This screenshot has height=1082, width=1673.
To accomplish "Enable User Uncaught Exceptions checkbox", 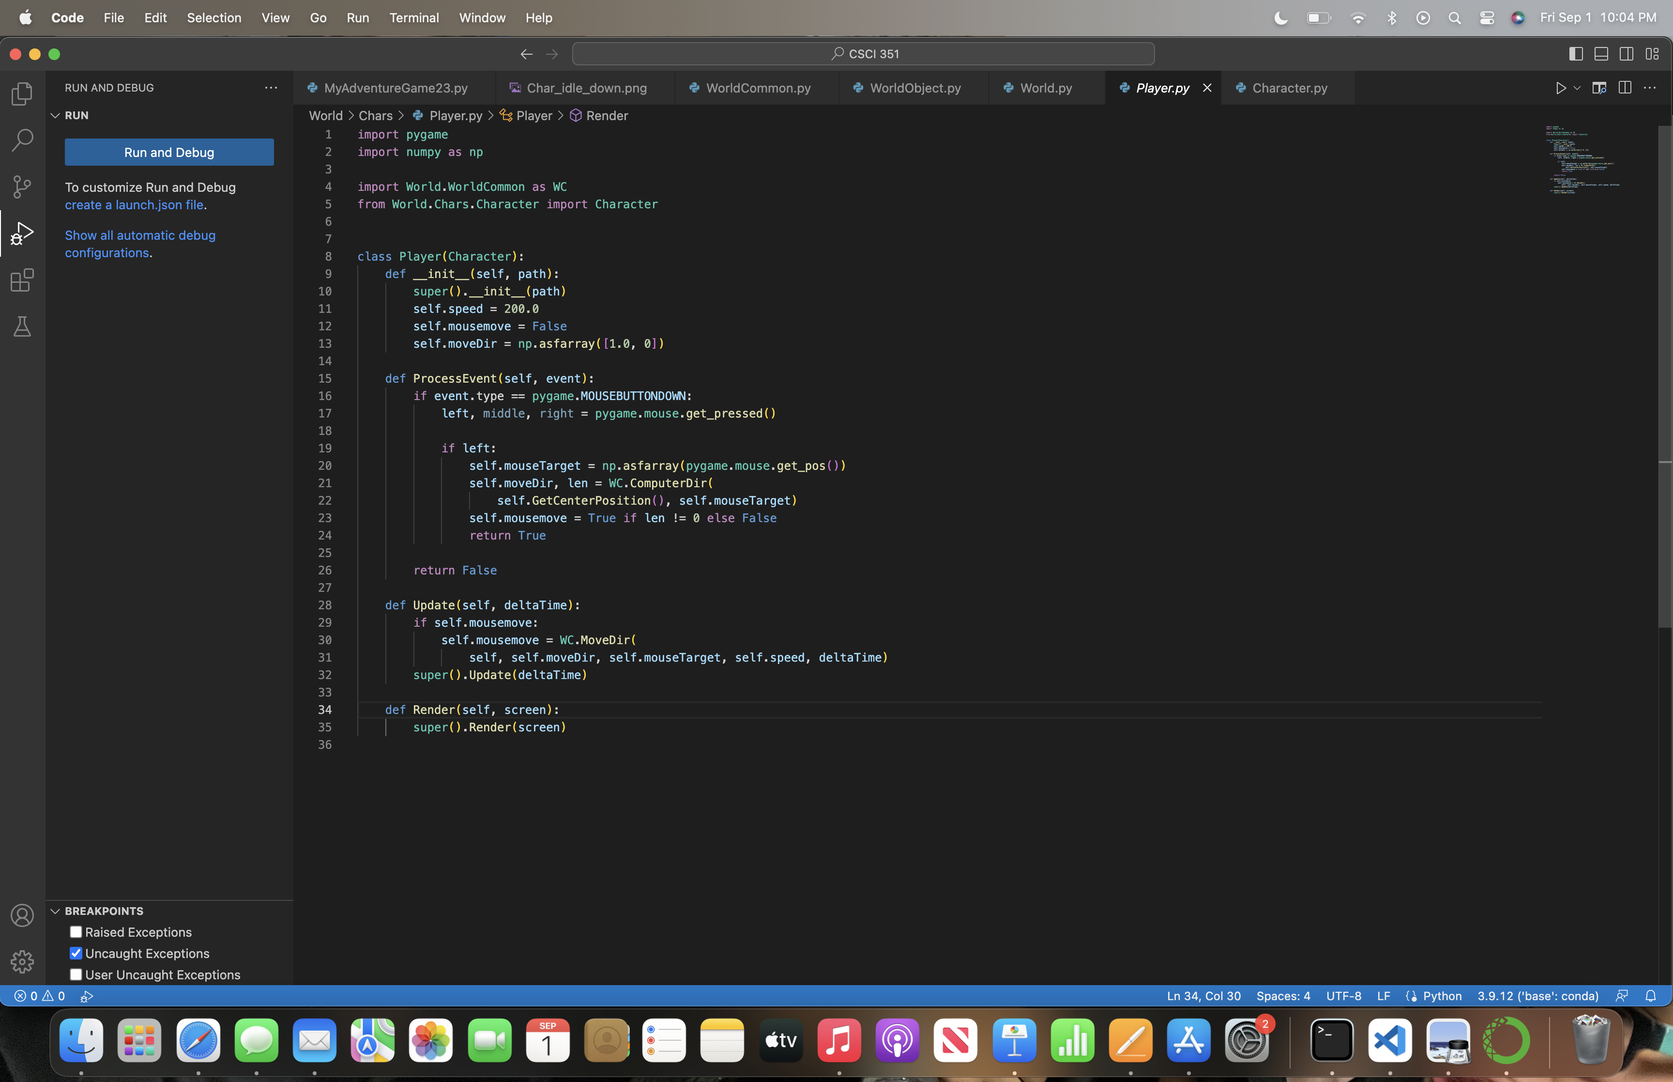I will click(76, 974).
